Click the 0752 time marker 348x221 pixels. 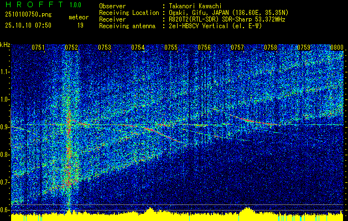tap(71, 47)
